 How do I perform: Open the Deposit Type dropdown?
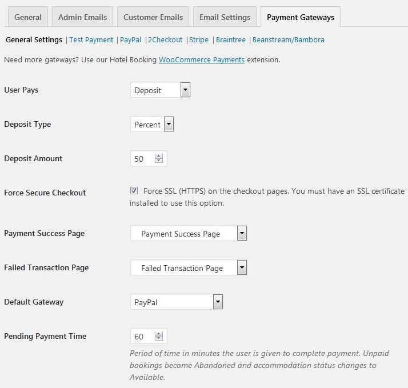(x=152, y=125)
